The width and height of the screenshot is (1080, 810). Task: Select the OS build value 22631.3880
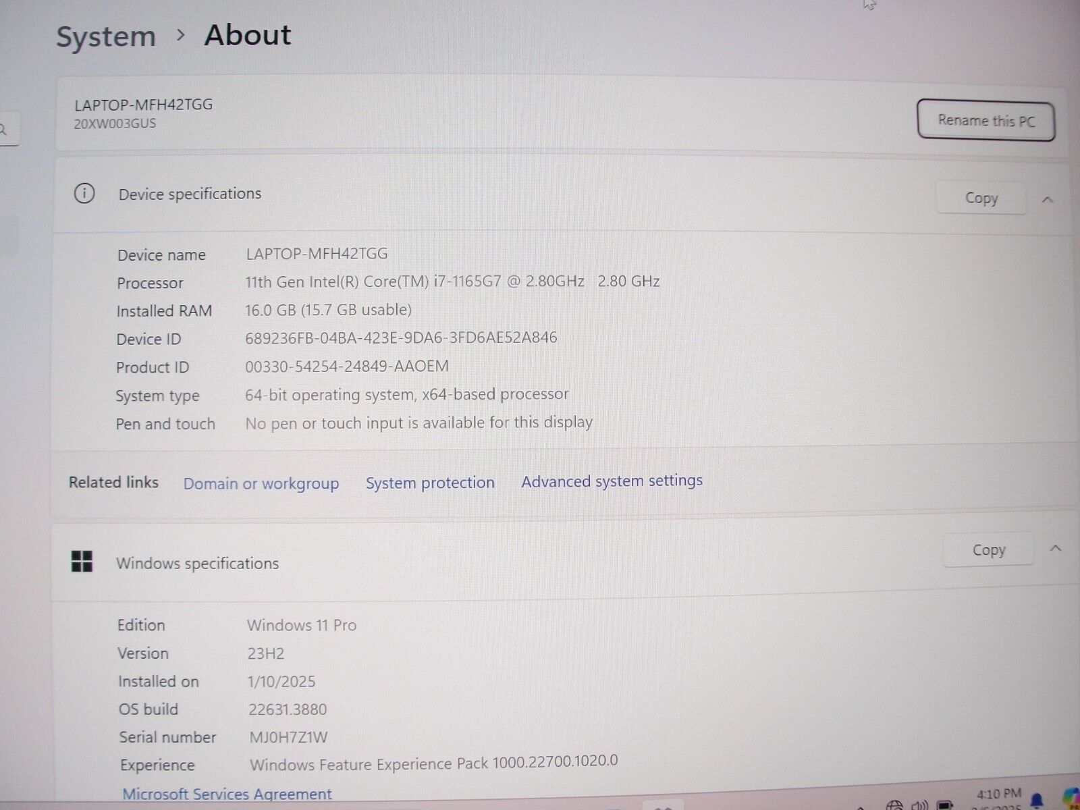pos(288,709)
